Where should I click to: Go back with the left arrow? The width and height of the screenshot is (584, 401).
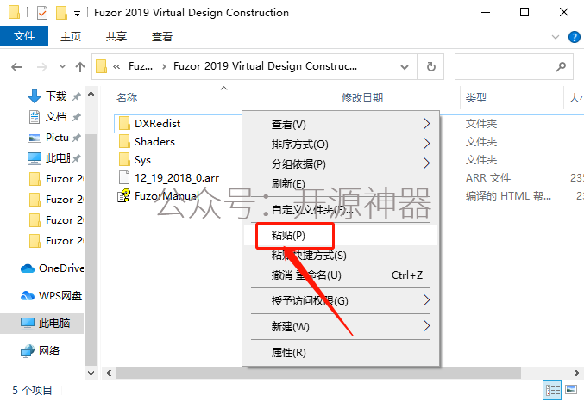tap(16, 67)
